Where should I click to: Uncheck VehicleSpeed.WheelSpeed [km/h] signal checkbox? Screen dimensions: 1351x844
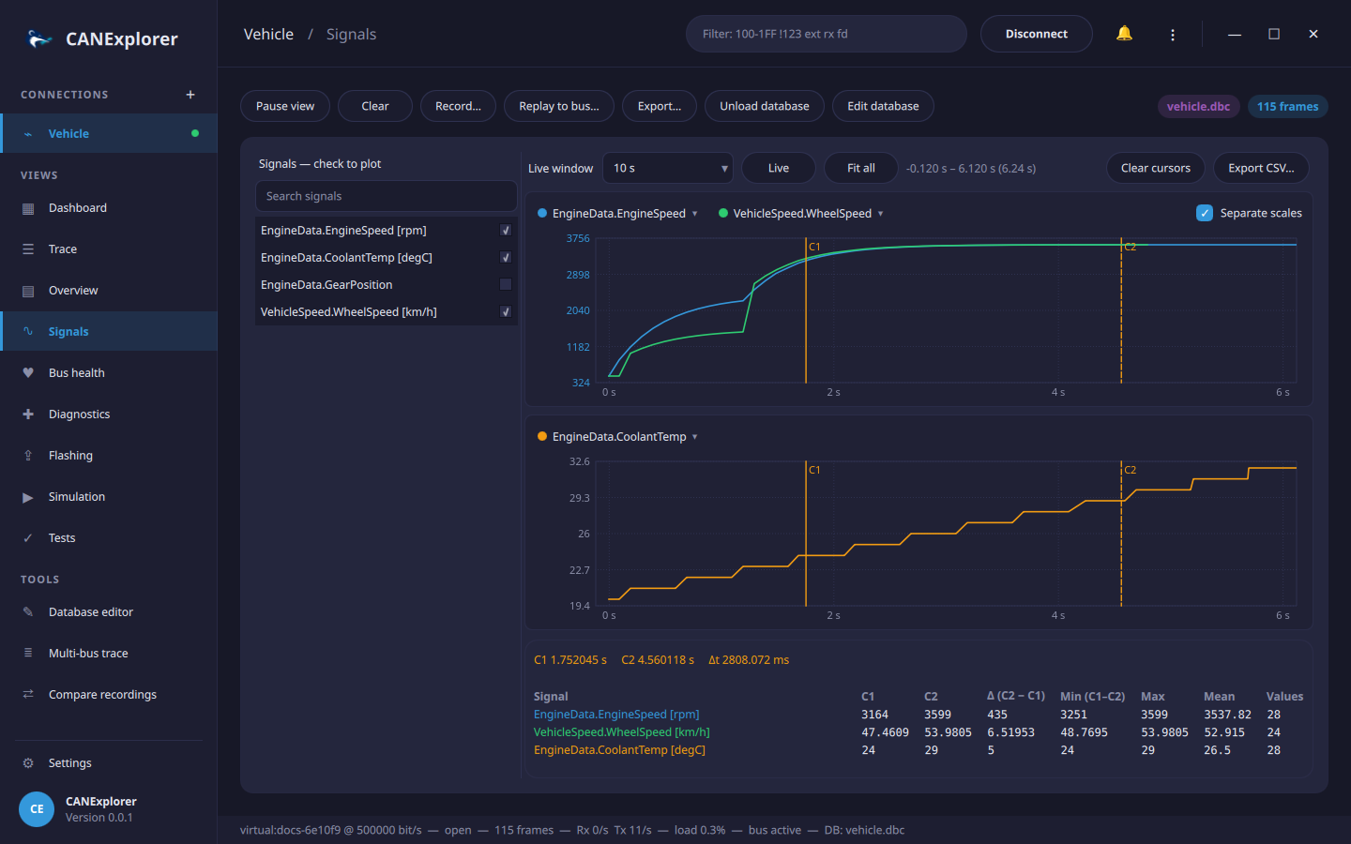coord(506,312)
